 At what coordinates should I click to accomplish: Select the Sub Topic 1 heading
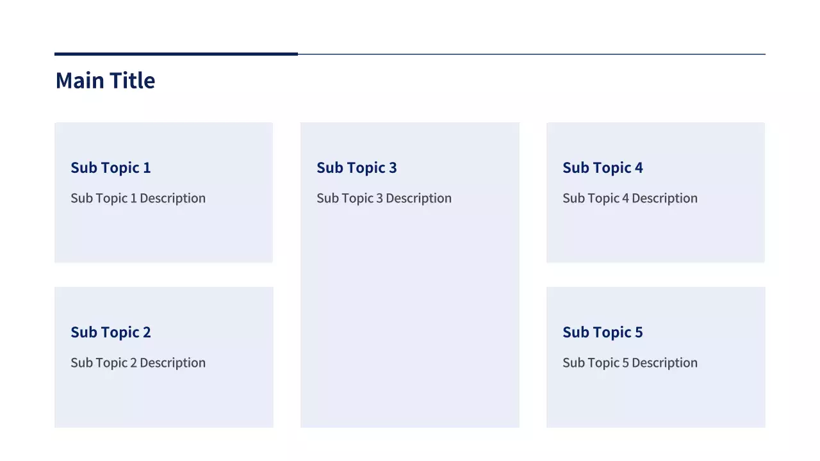[x=111, y=168]
